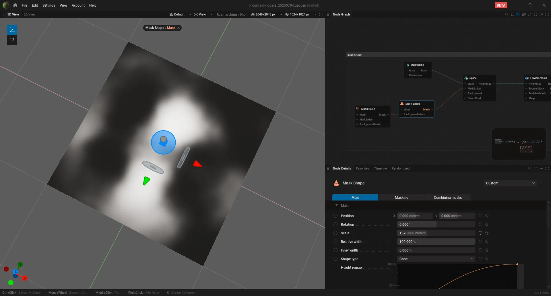
Task: Open the Custom preset dropdown
Action: (x=510, y=183)
